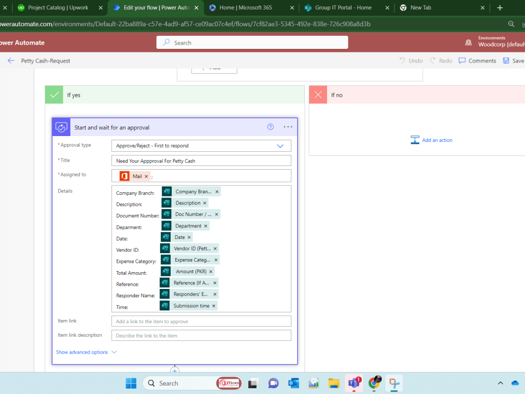Click the Undo button

(x=411, y=60)
